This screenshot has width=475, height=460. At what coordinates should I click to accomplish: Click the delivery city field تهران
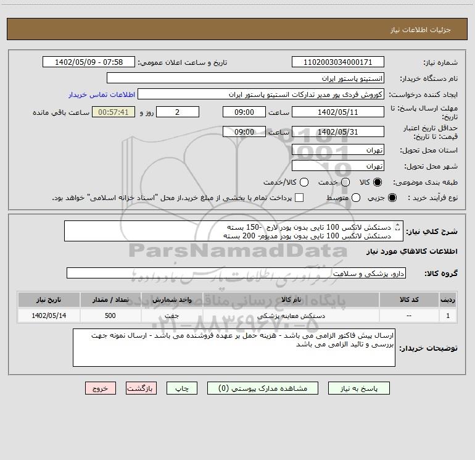338,165
